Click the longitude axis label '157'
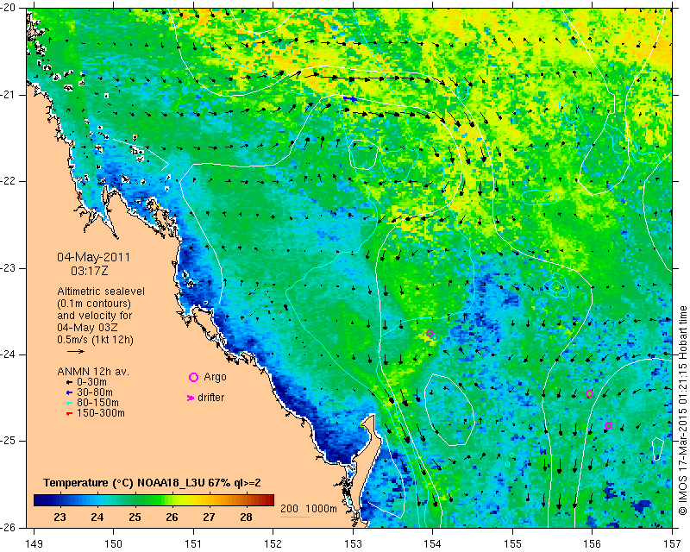Screen dimensions: 690x552 (x=673, y=544)
